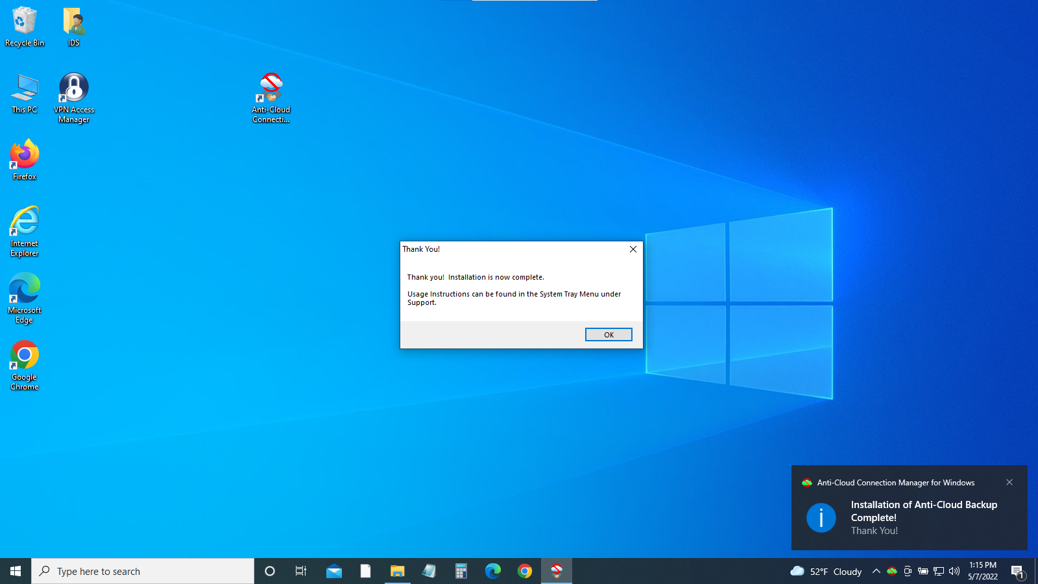Close the Thank You dialog with X
1038x584 pixels.
(633, 249)
